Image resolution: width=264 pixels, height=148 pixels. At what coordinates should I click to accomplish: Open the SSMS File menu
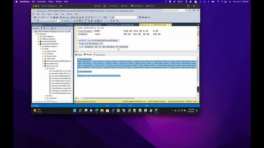(33, 14)
